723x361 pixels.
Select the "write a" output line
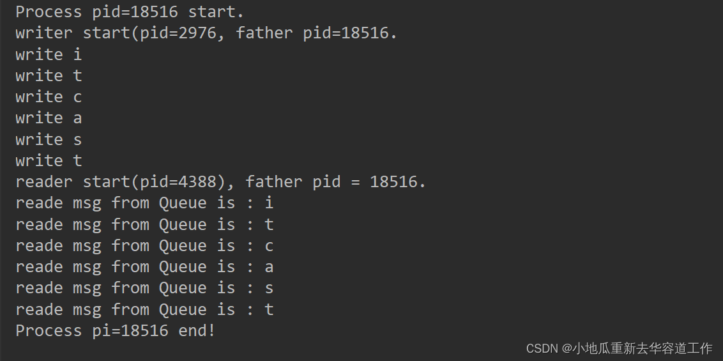(x=49, y=118)
